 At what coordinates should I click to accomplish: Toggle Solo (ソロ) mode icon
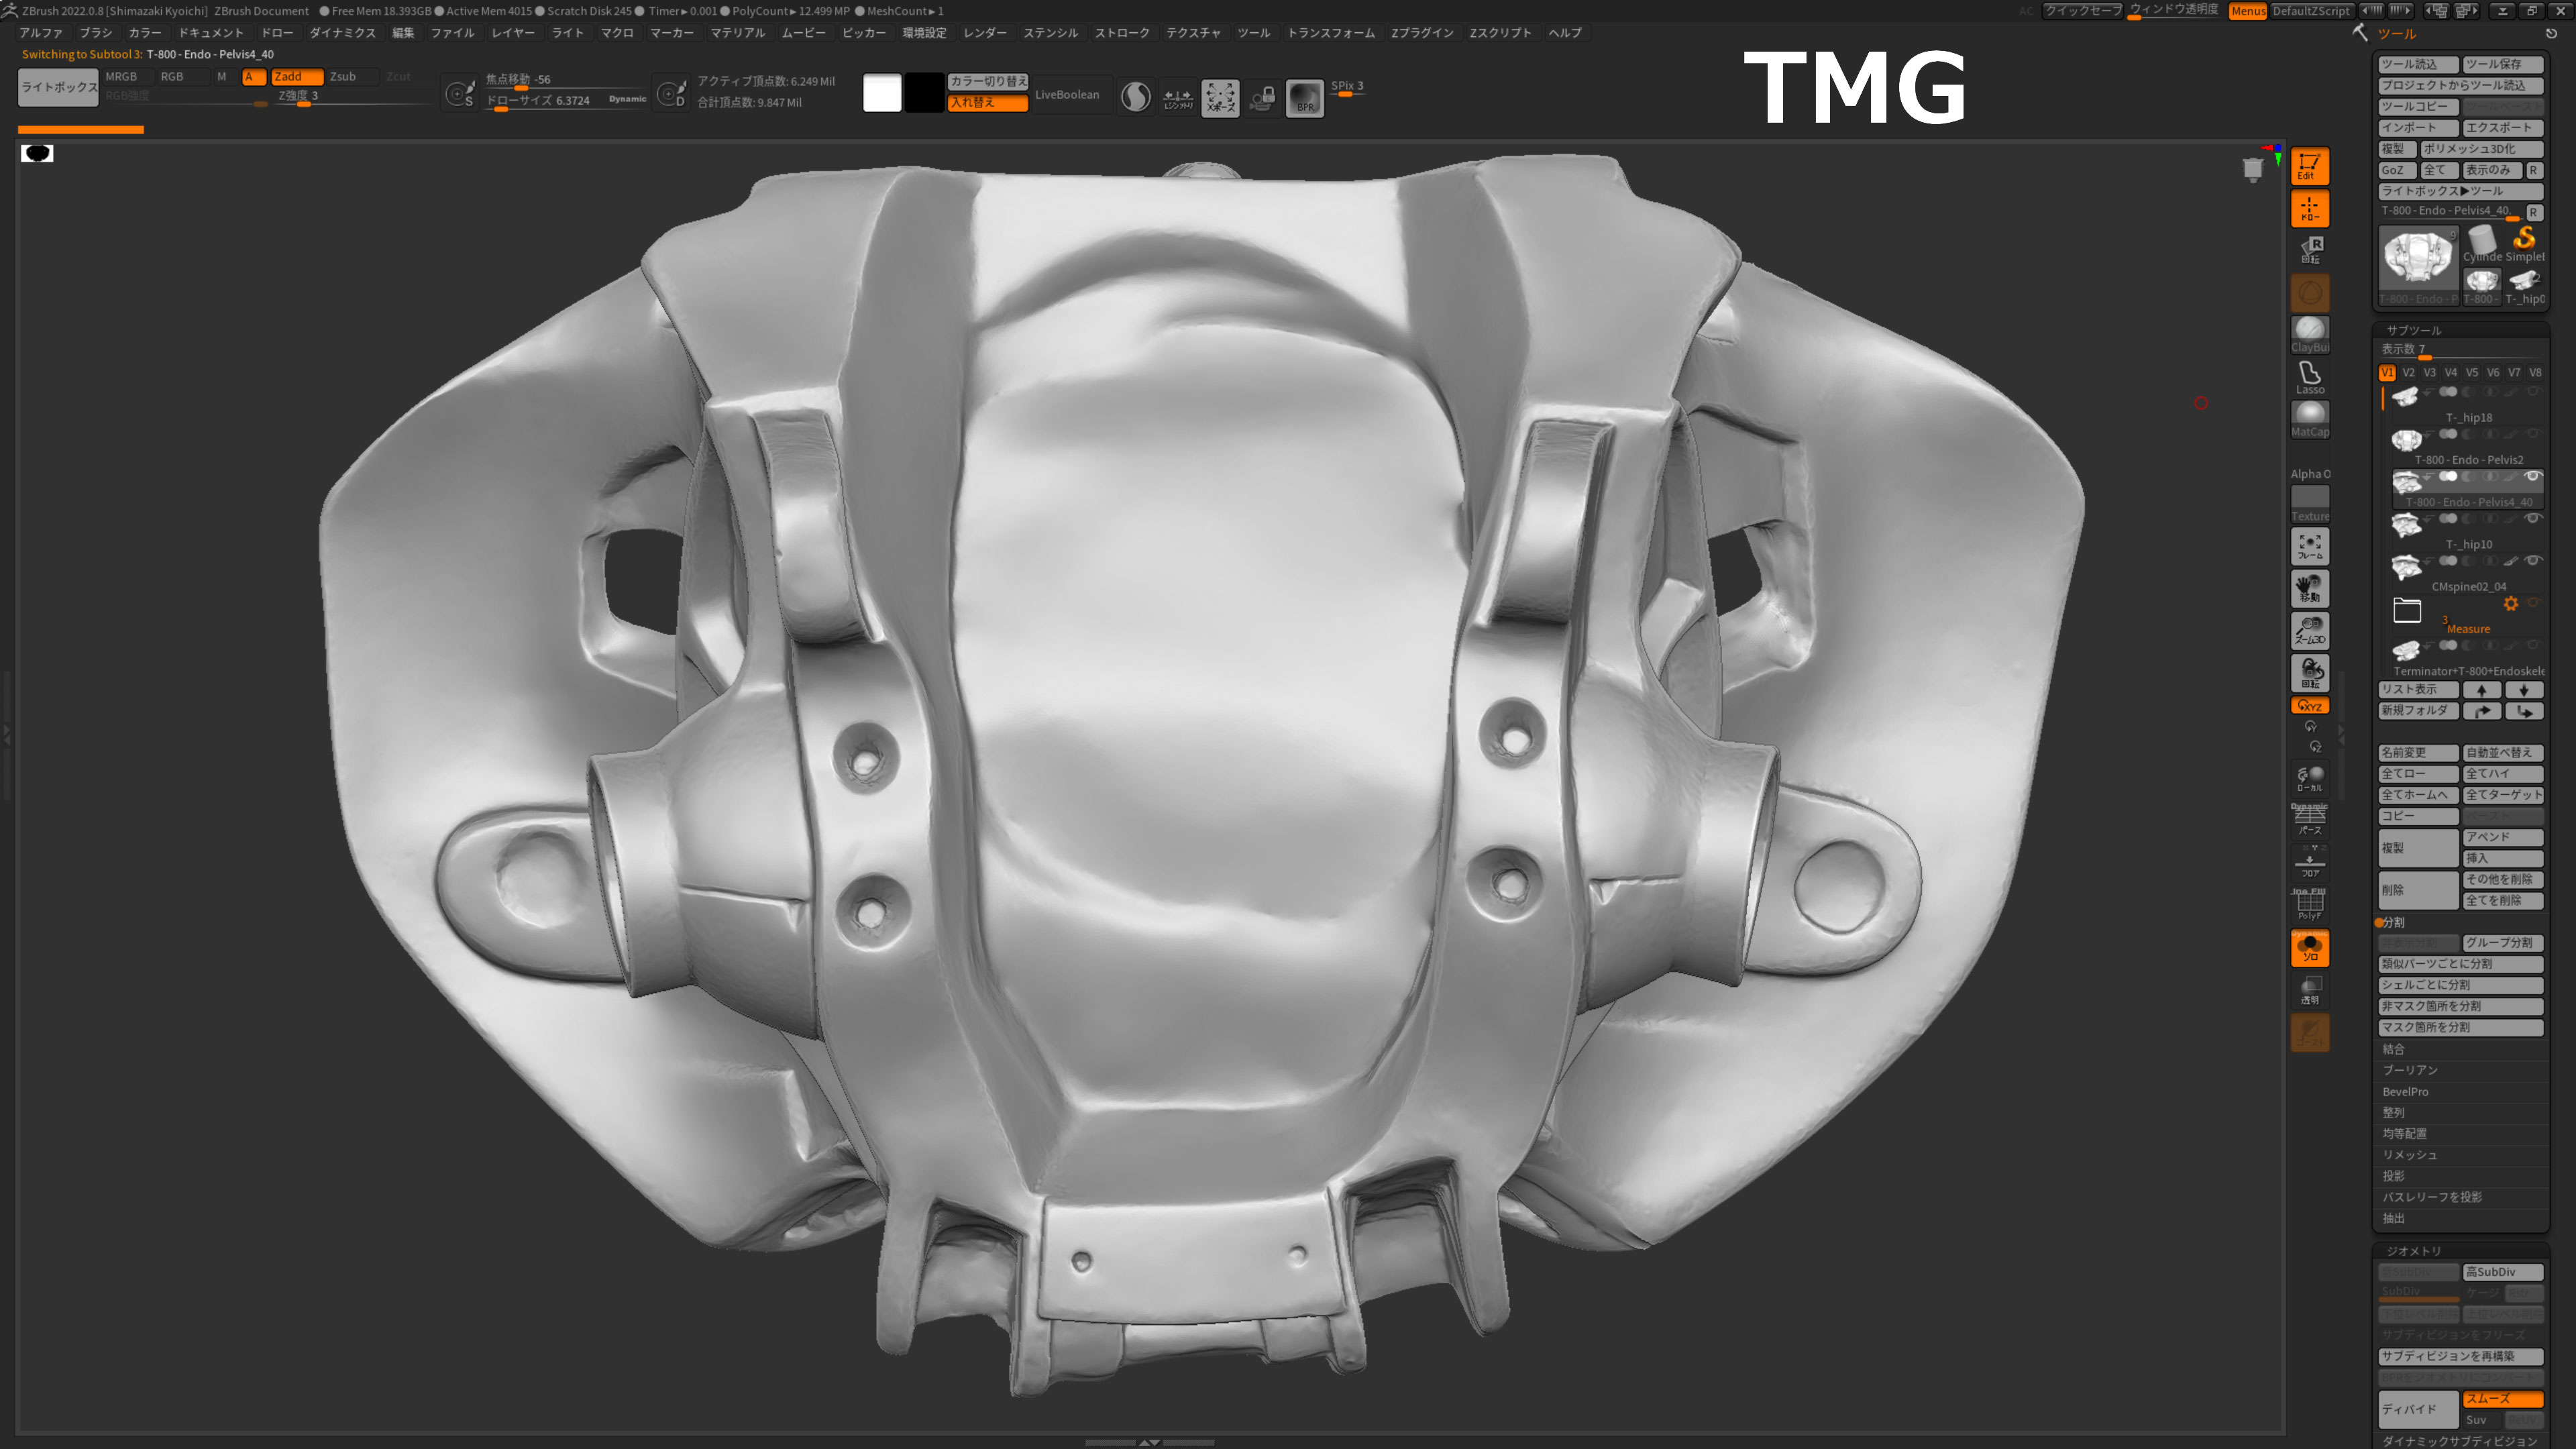click(x=2309, y=948)
